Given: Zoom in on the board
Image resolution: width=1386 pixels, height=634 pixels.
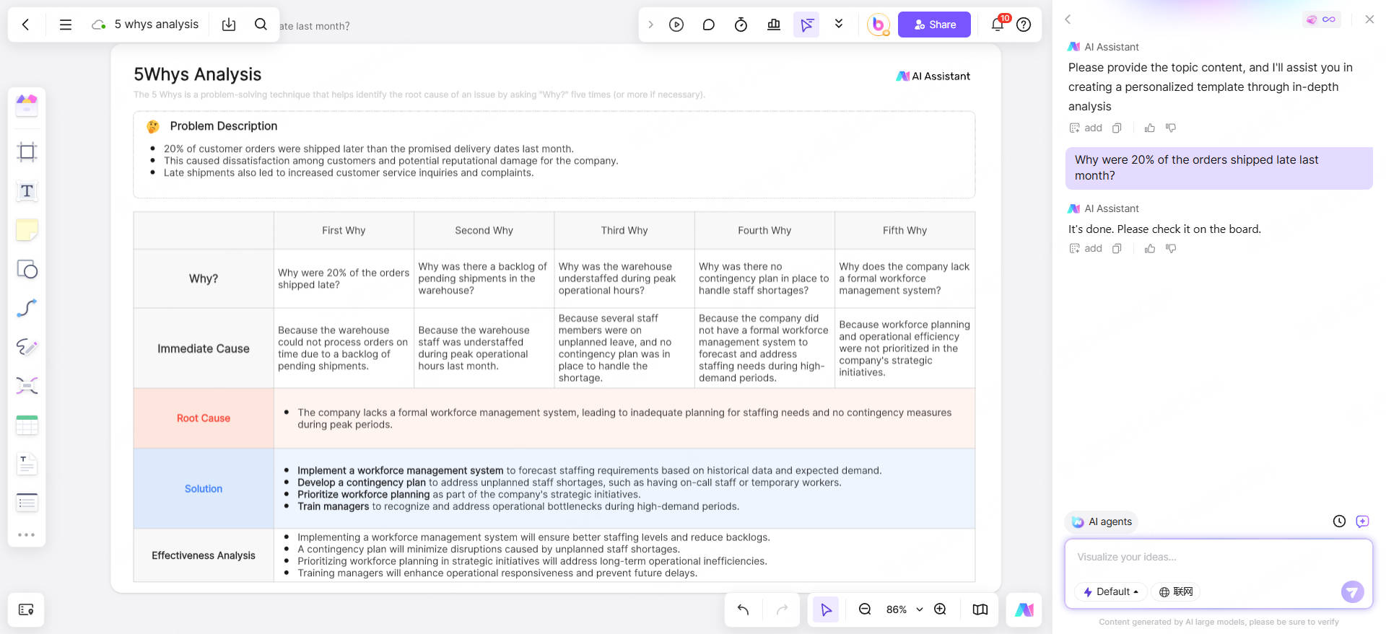Looking at the screenshot, I should 940,609.
